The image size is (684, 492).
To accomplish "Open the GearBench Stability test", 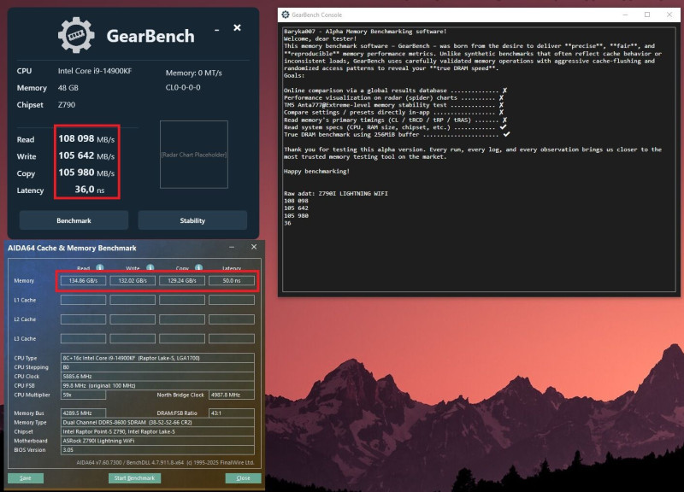I will [192, 220].
